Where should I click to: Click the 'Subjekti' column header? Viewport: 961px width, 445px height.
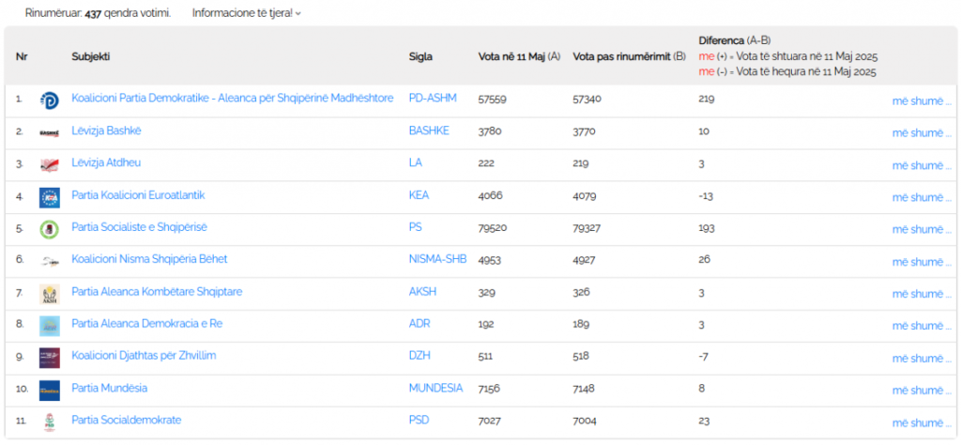click(x=91, y=56)
